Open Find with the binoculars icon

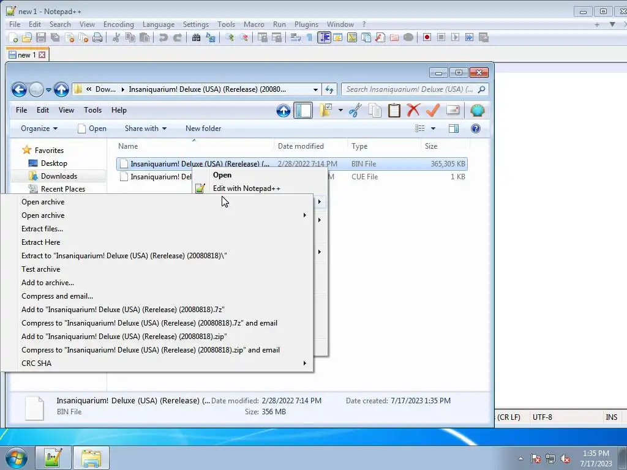(196, 37)
